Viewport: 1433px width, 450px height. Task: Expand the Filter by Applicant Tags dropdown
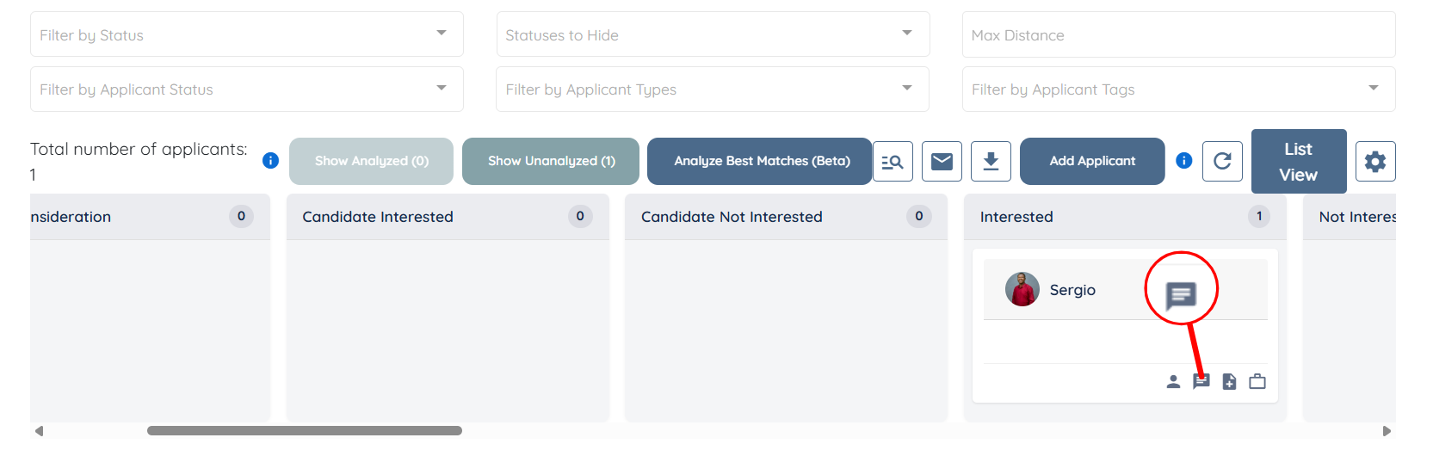[x=1178, y=89]
